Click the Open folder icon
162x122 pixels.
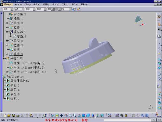pos(9,115)
